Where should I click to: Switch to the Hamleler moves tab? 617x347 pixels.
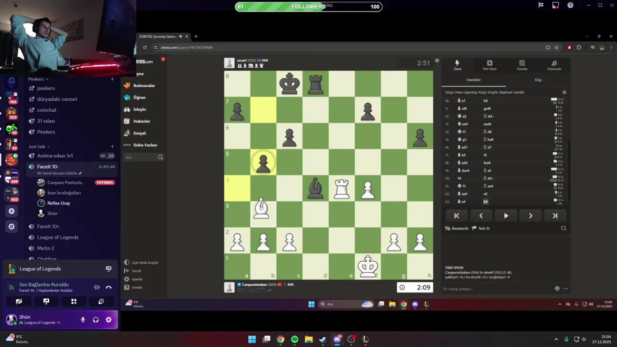point(473,80)
